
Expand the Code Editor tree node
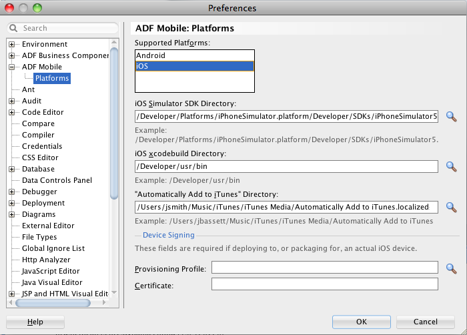[11, 112]
